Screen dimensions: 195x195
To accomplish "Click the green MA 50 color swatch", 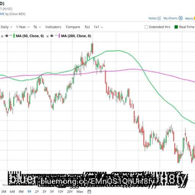I will coord(14,36).
